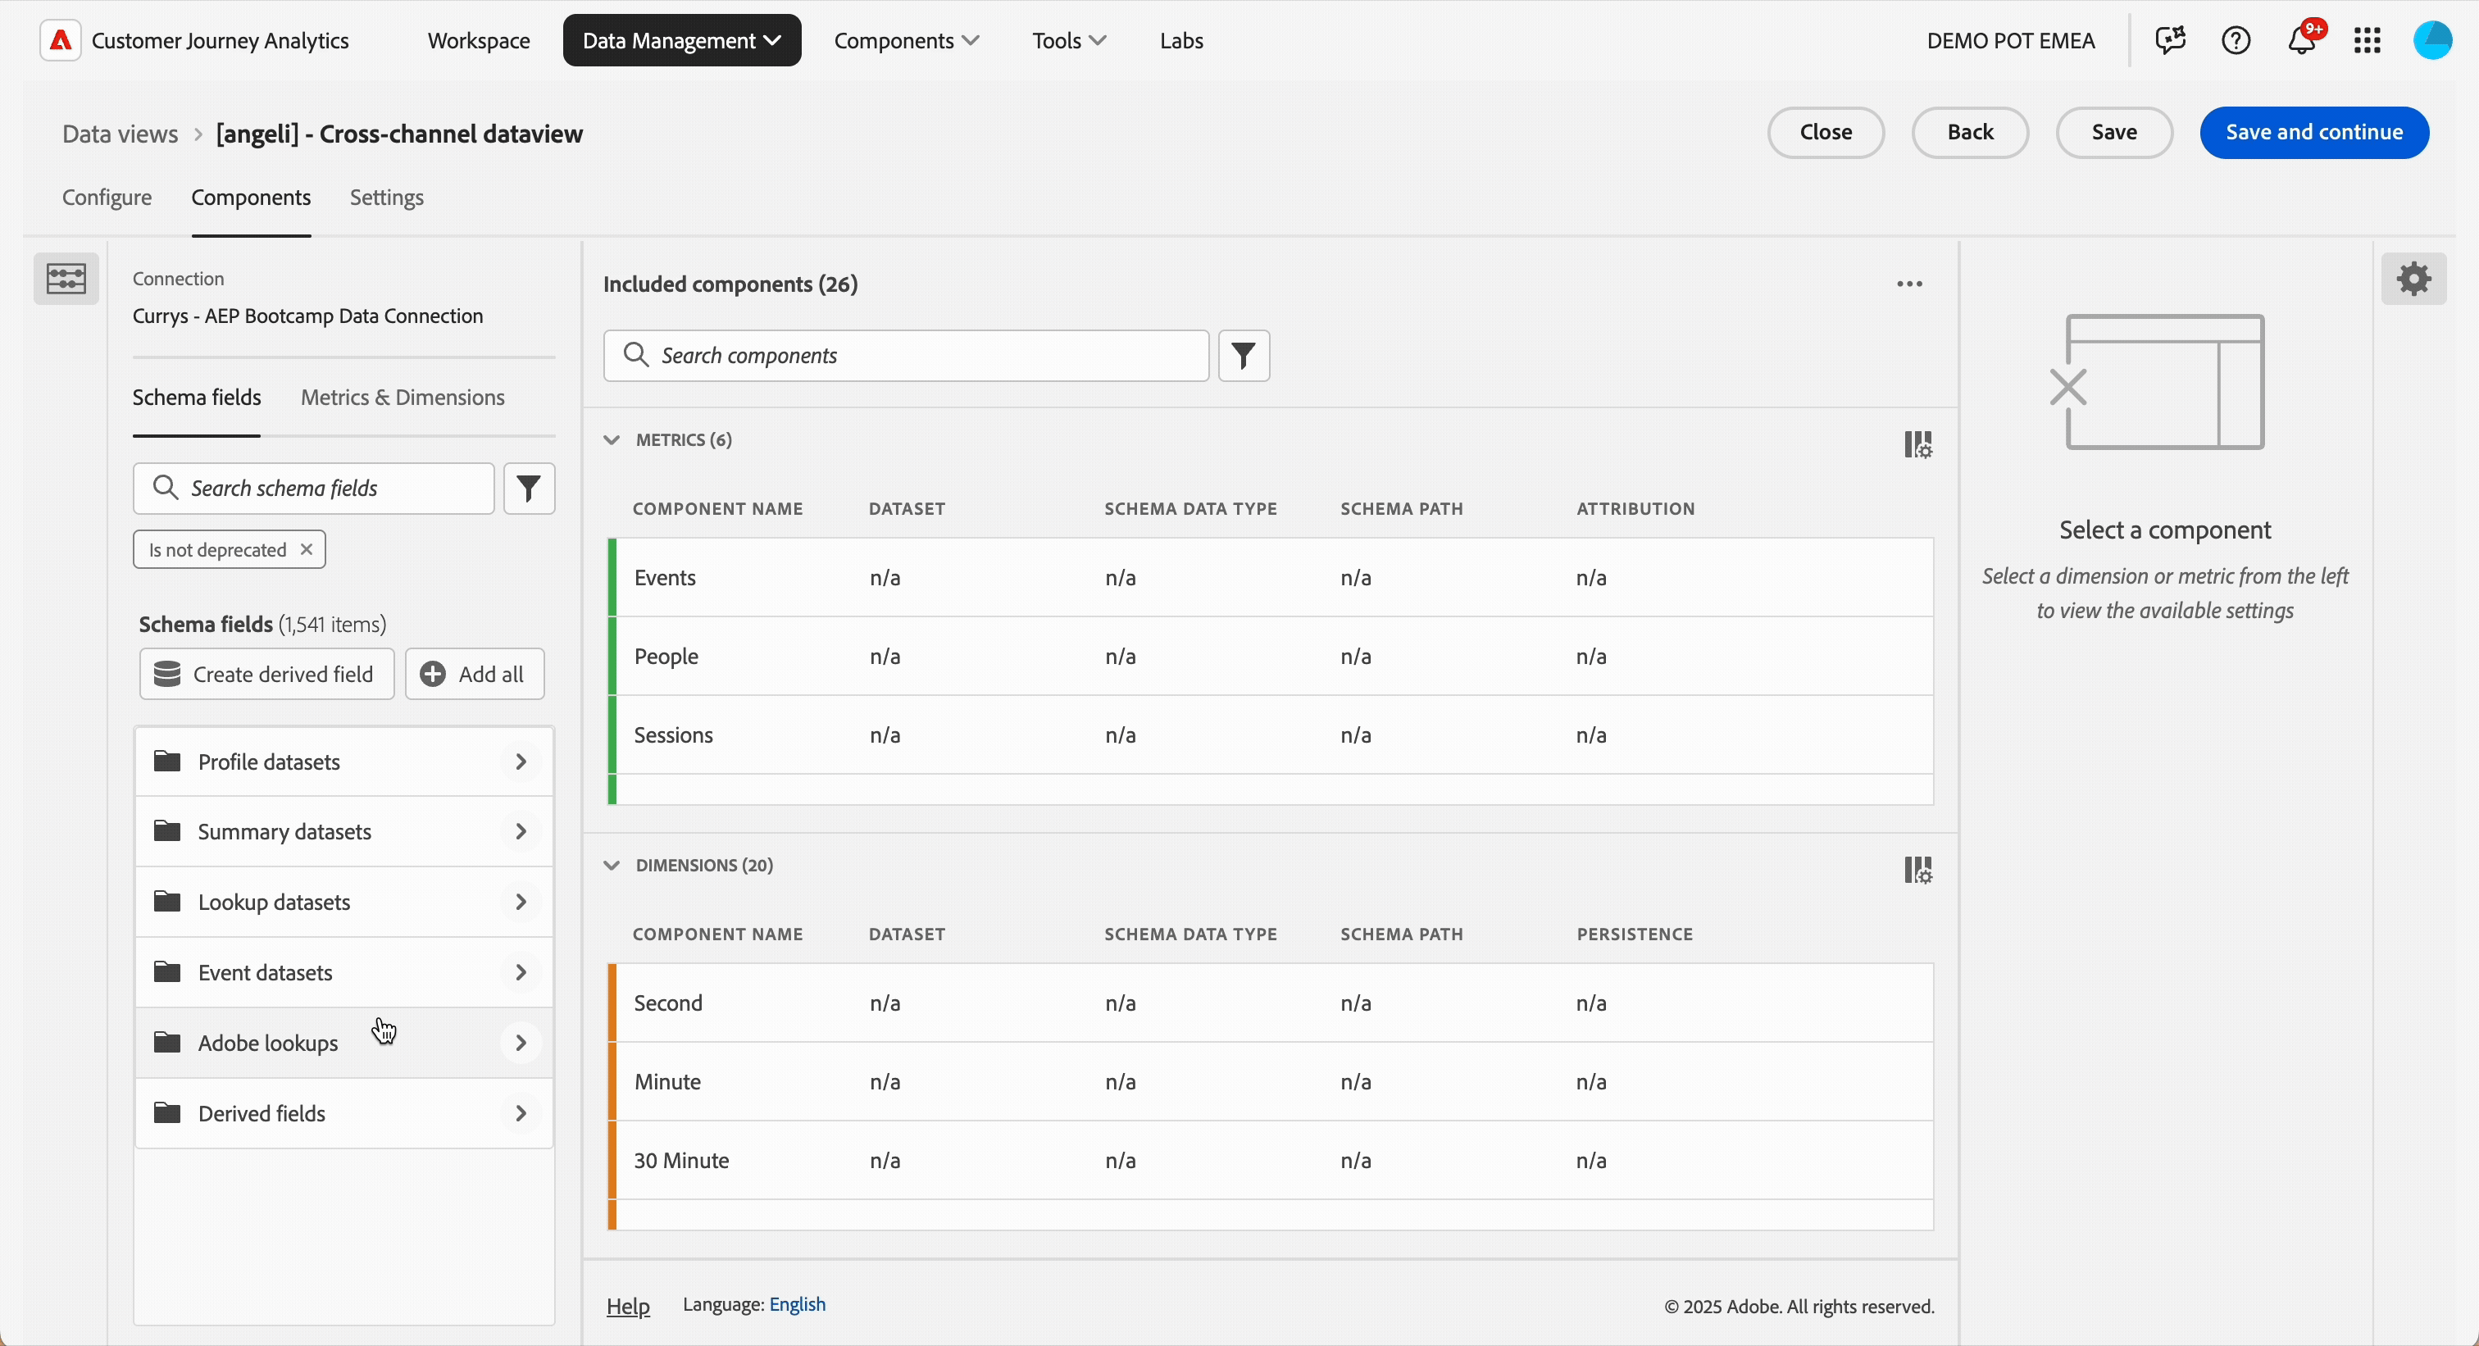Open filter for schema fields search

(530, 489)
